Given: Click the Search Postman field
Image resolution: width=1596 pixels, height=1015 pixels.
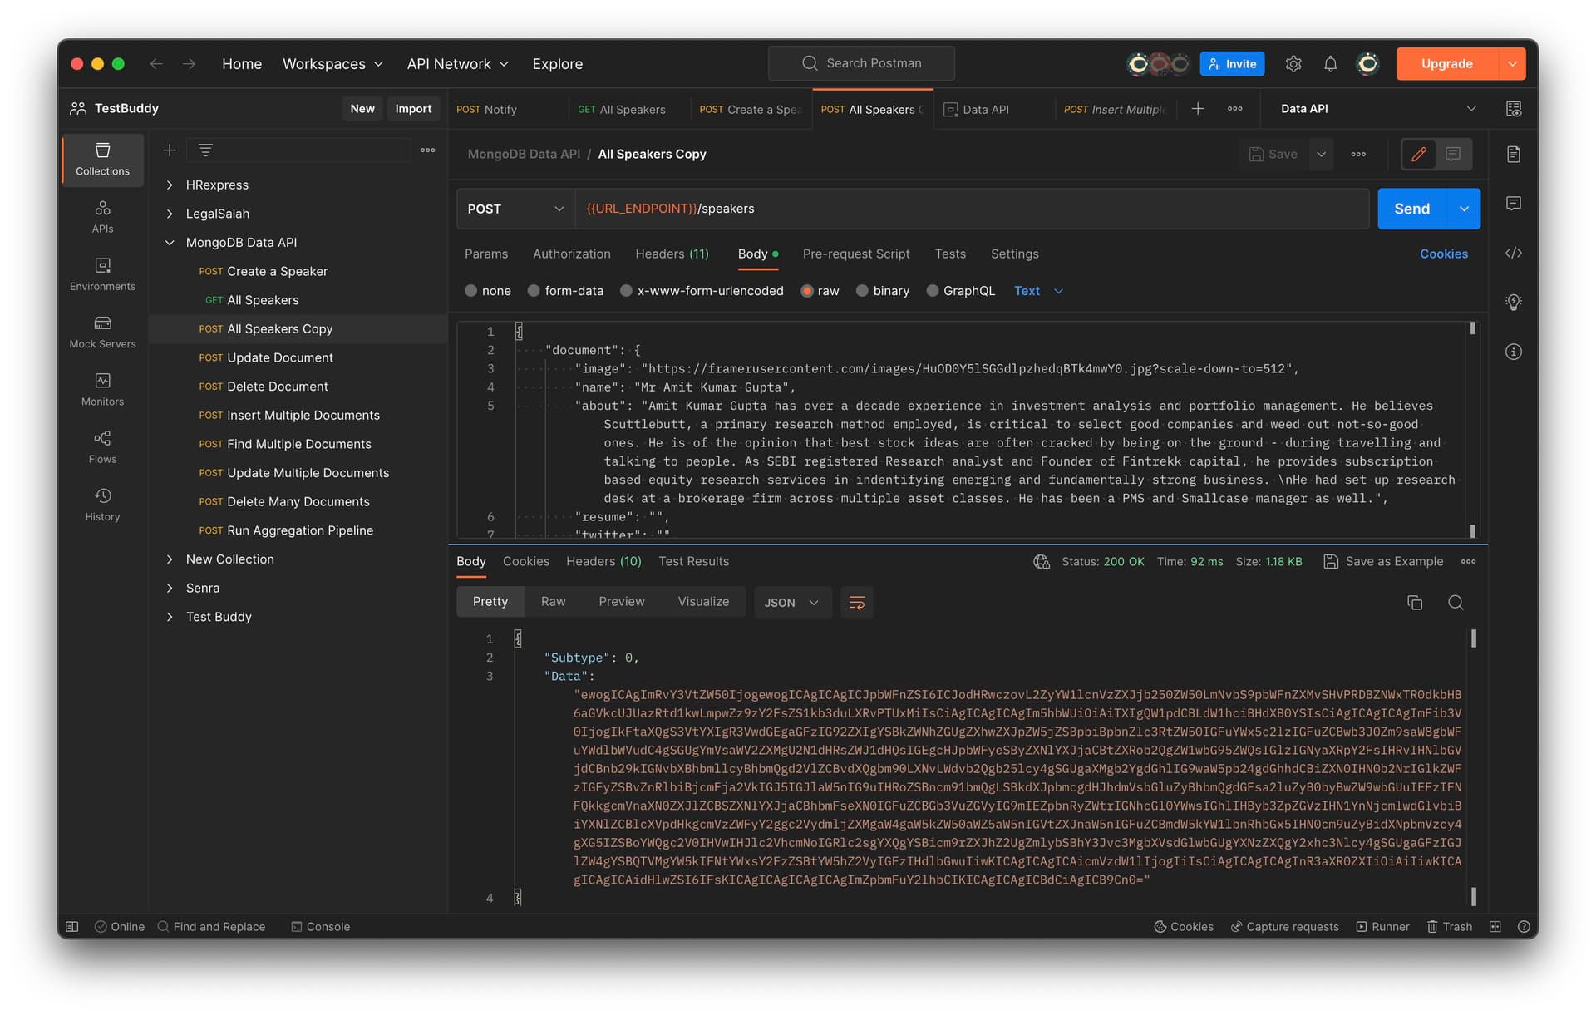Looking at the screenshot, I should (861, 63).
